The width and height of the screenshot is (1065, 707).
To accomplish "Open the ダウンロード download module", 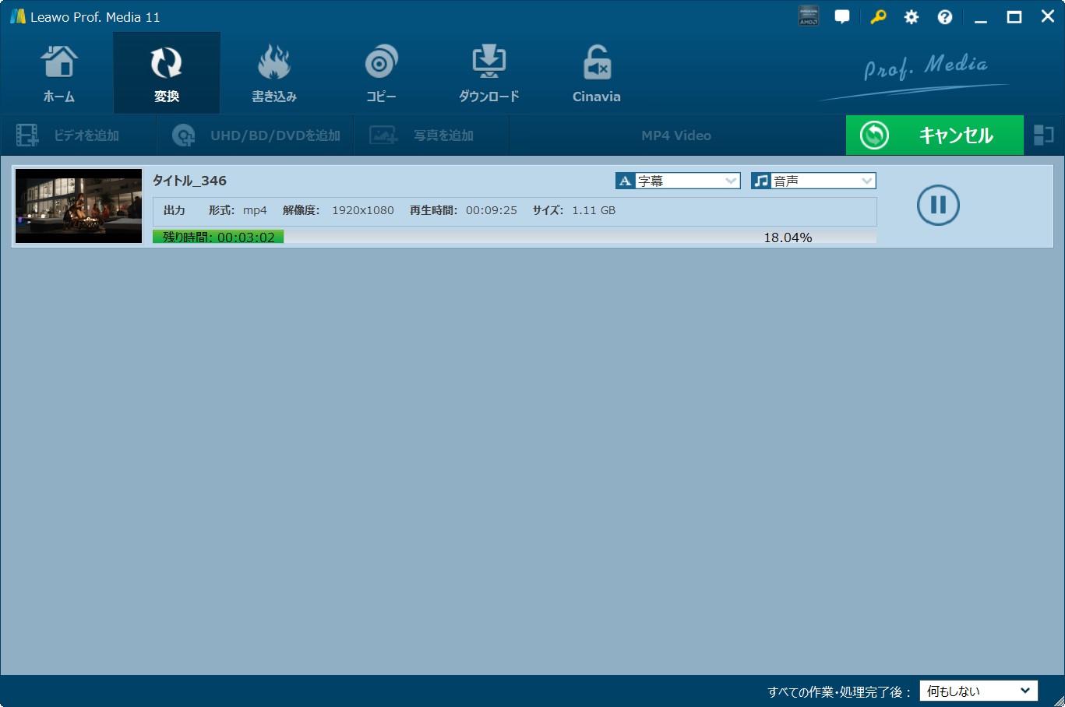I will click(x=488, y=73).
